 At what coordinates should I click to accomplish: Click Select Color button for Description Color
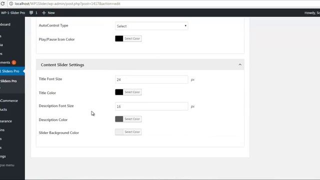(132, 119)
